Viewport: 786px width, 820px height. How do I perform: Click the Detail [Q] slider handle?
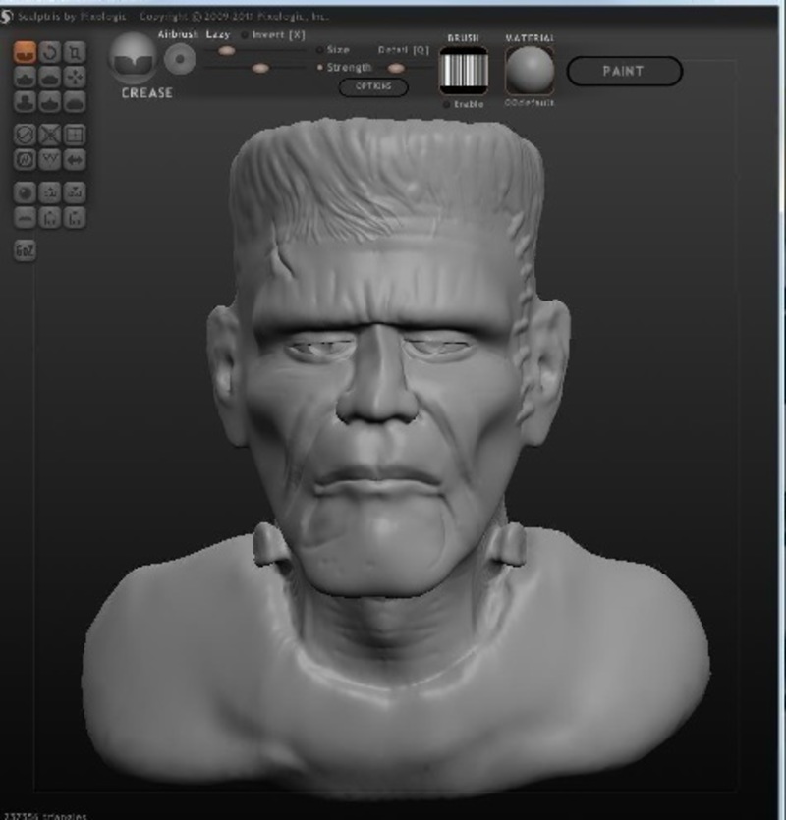[x=396, y=68]
